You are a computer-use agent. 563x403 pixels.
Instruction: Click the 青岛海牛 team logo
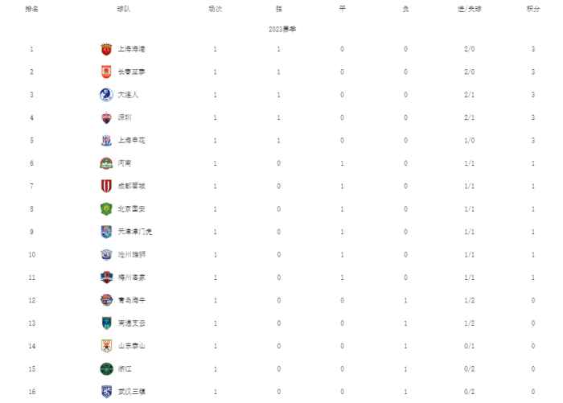tap(106, 300)
